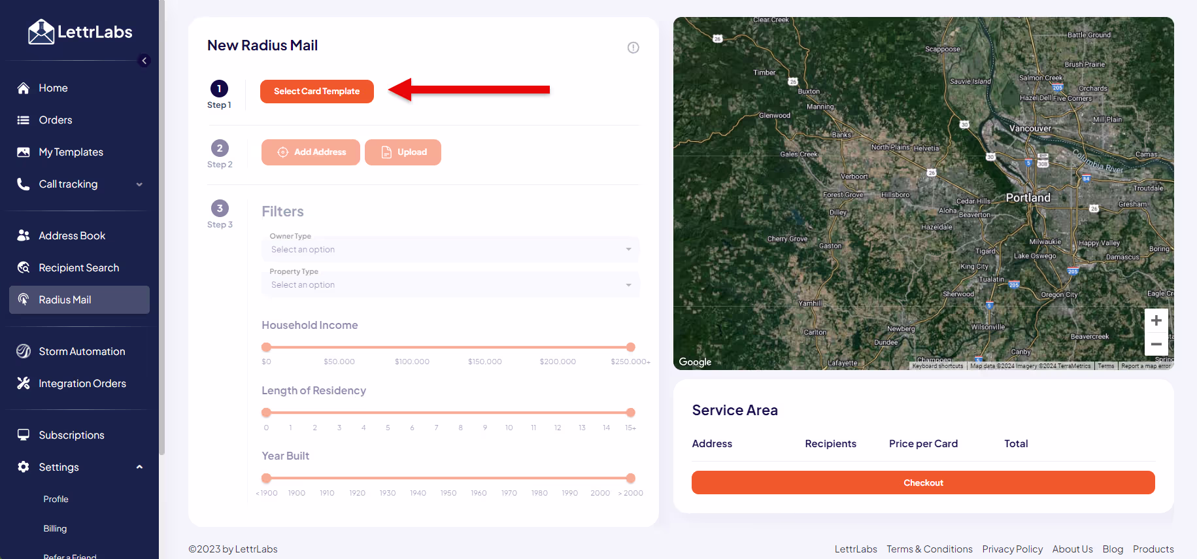
Task: Click map Terms link
Action: point(1105,366)
